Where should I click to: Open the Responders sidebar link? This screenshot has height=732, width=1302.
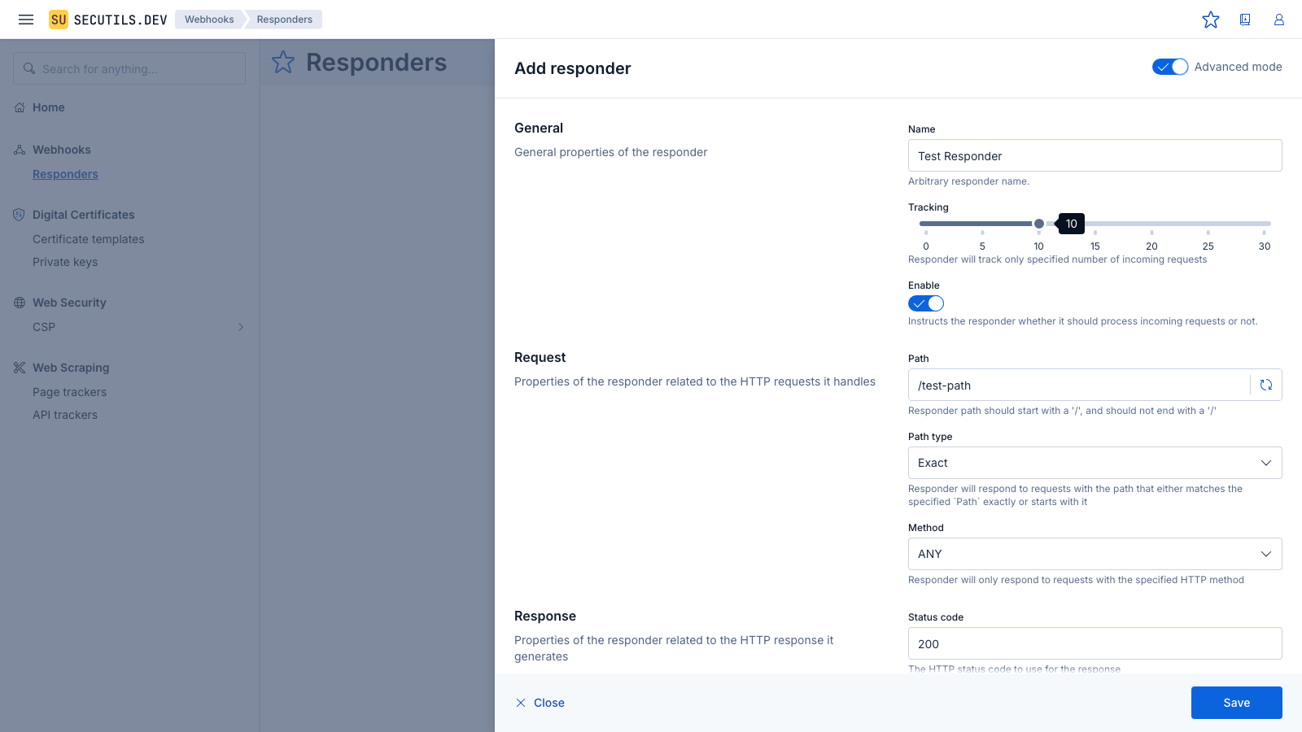(65, 174)
